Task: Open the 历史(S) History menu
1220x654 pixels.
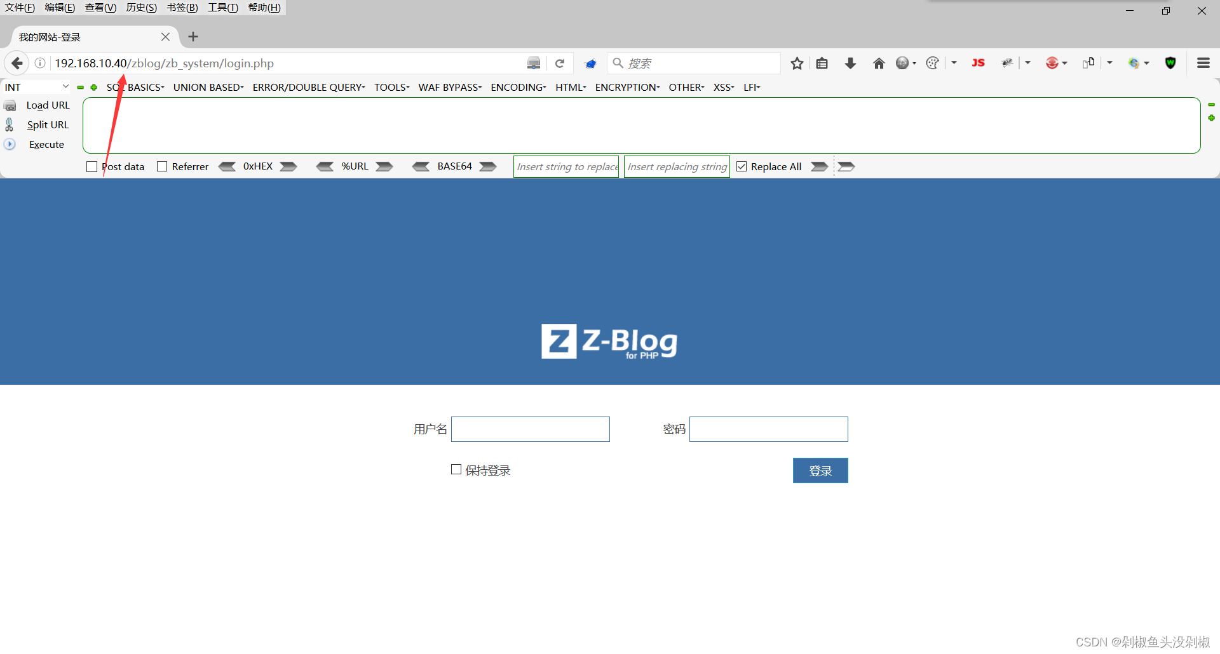Action: tap(141, 8)
